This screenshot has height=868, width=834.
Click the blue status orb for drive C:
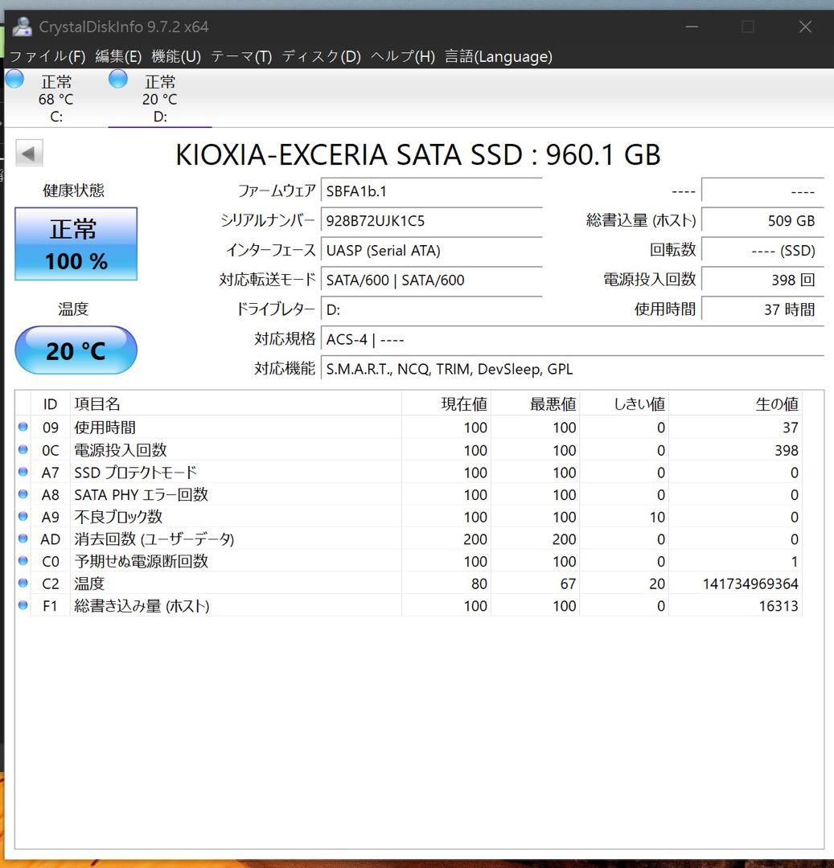[14, 79]
